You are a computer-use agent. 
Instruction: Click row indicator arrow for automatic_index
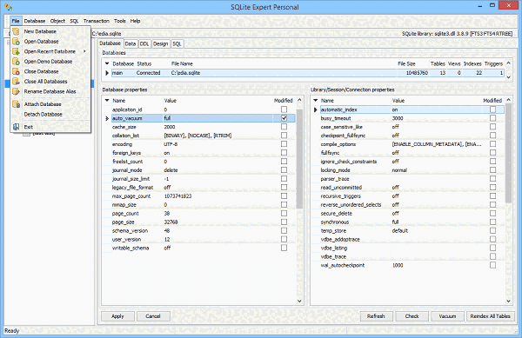coord(315,109)
